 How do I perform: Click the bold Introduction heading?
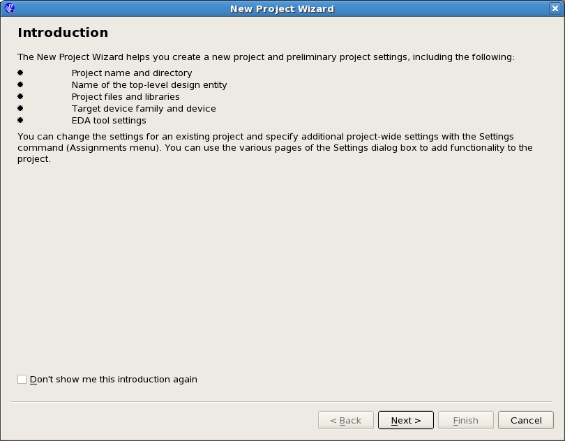click(x=63, y=33)
